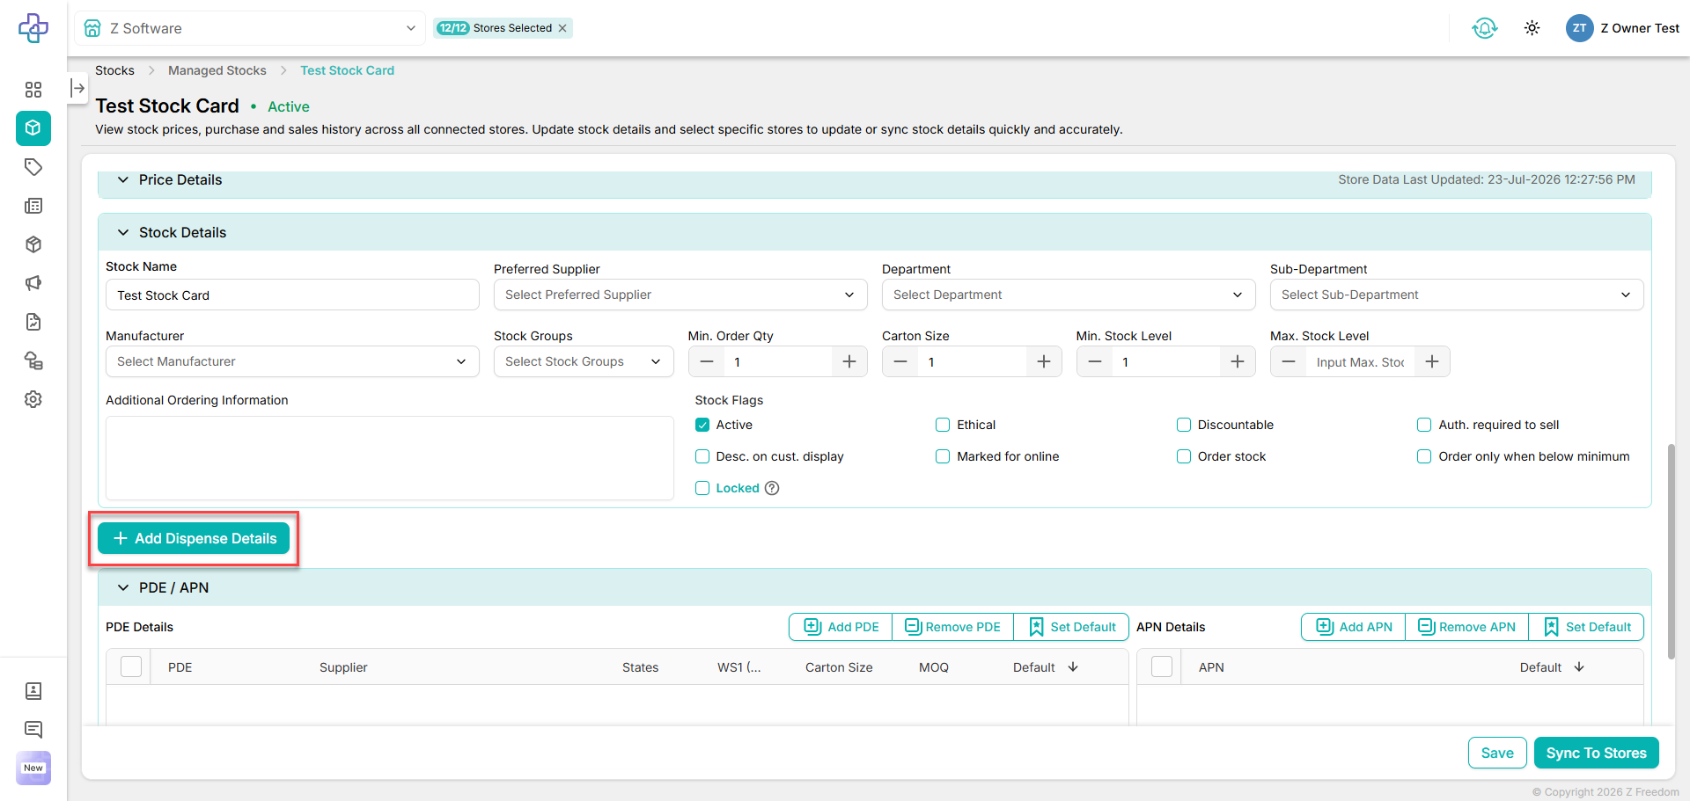Screen dimensions: 1690x801
Task: Check the Order stock flag
Action: click(x=1184, y=456)
